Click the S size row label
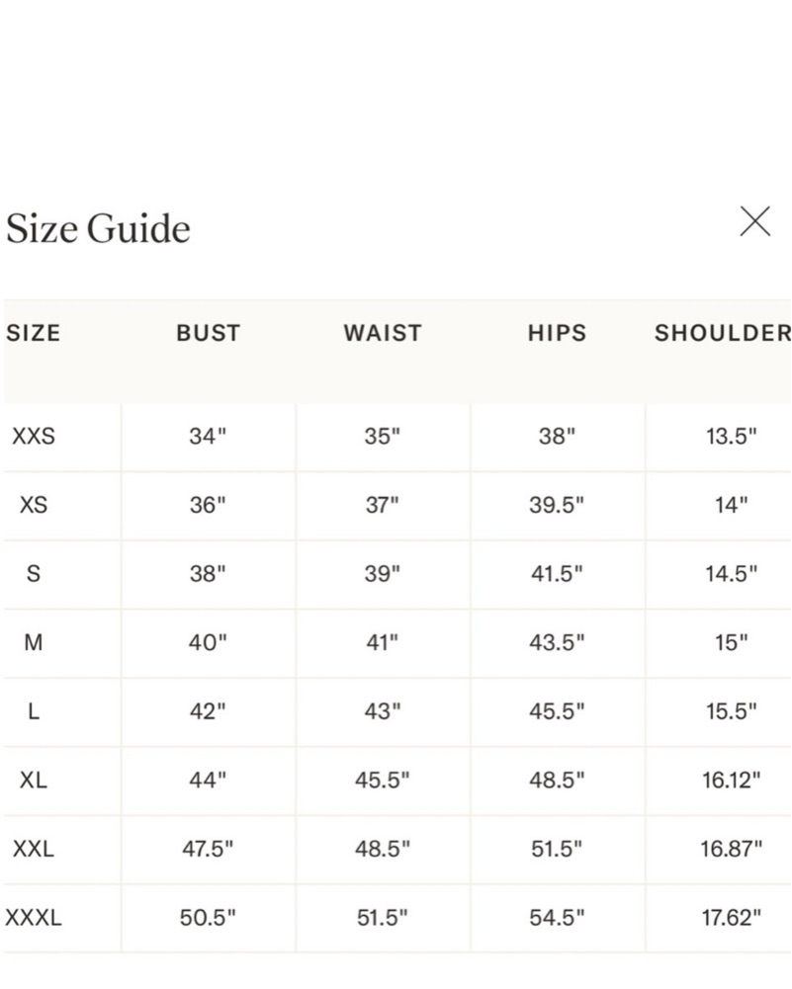The height and width of the screenshot is (989, 792). pos(34,573)
